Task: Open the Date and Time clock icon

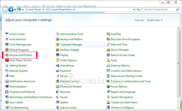Action: (x=108, y=45)
